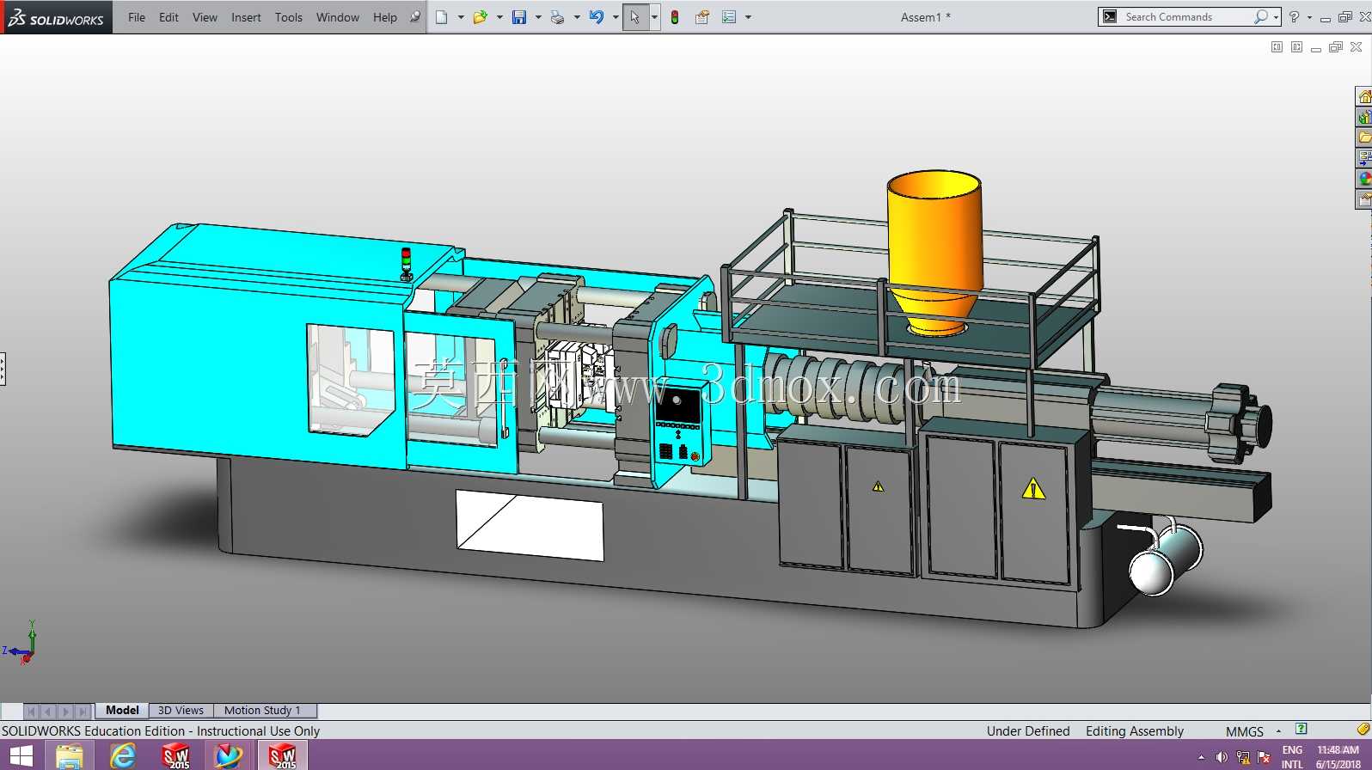Select the Model tab
Screen dimensions: 1372x770
[x=122, y=711]
